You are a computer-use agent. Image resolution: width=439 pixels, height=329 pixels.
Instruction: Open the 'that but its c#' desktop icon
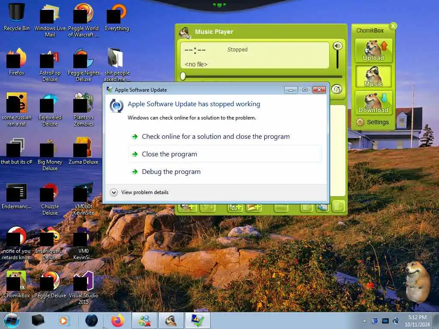tap(17, 150)
